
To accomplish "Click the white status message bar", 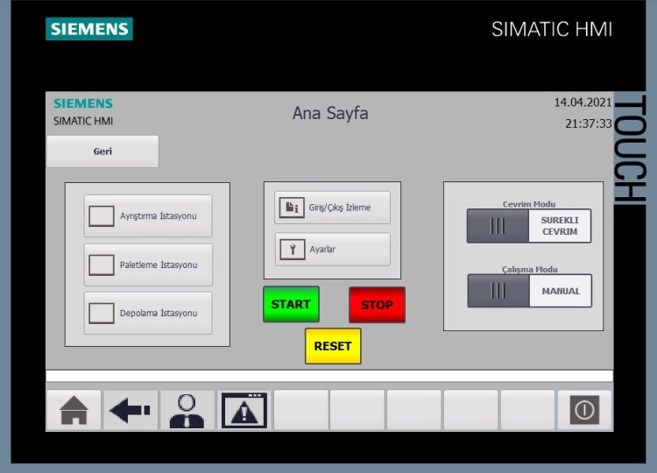I will point(329,376).
